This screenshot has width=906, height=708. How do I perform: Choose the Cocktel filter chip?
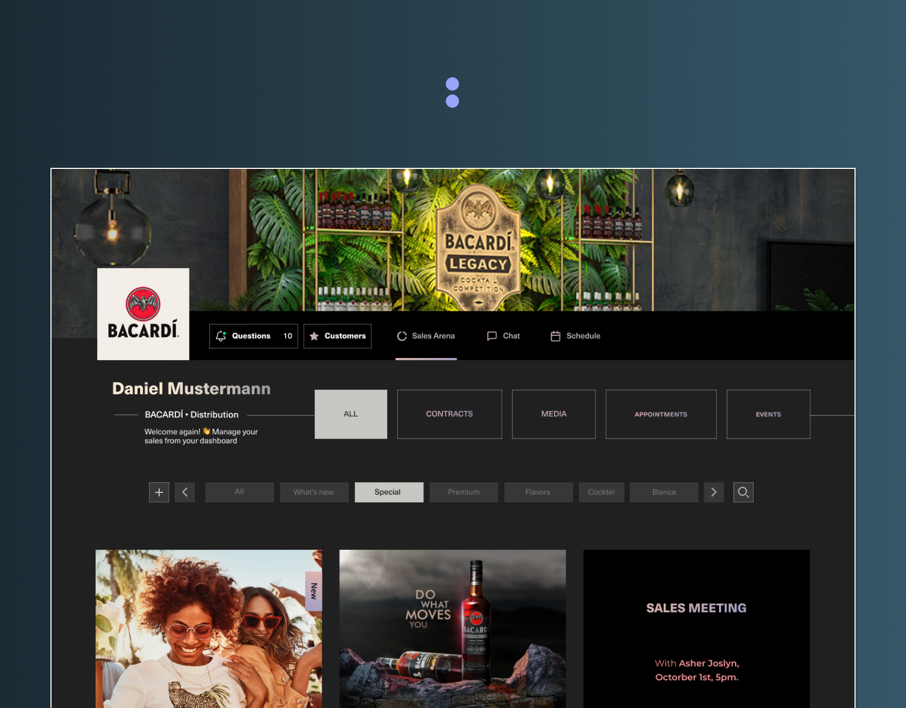click(601, 492)
